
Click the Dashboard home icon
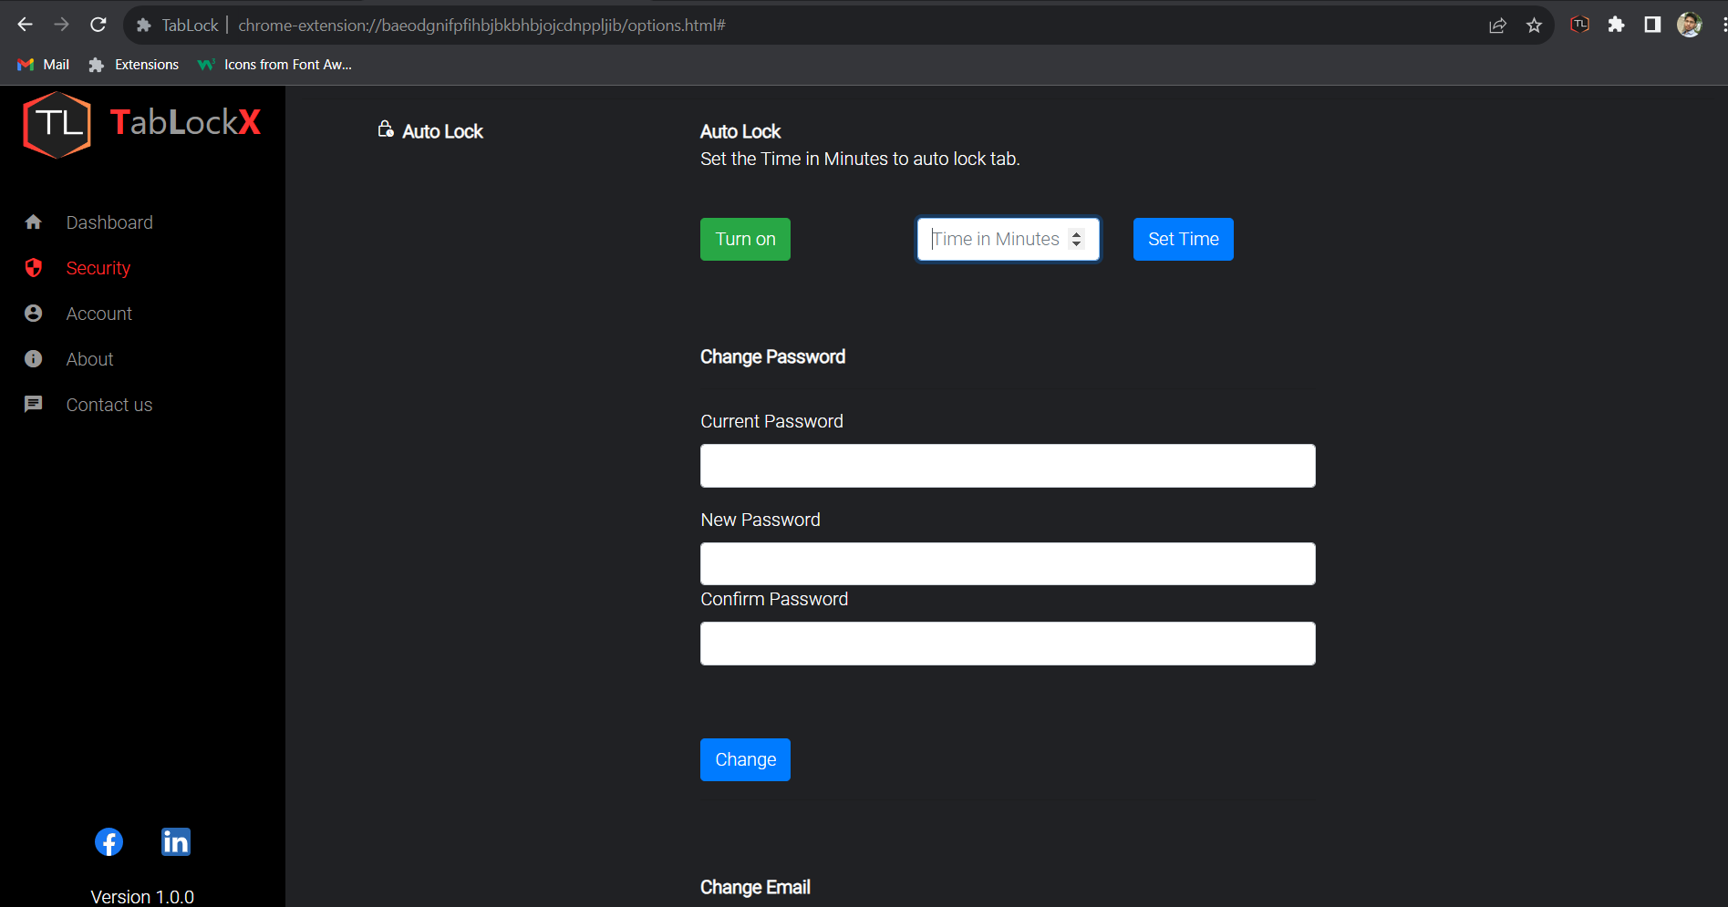(x=34, y=222)
